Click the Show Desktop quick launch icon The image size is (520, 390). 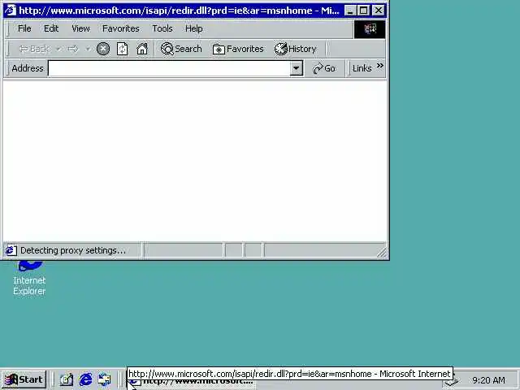(67, 379)
